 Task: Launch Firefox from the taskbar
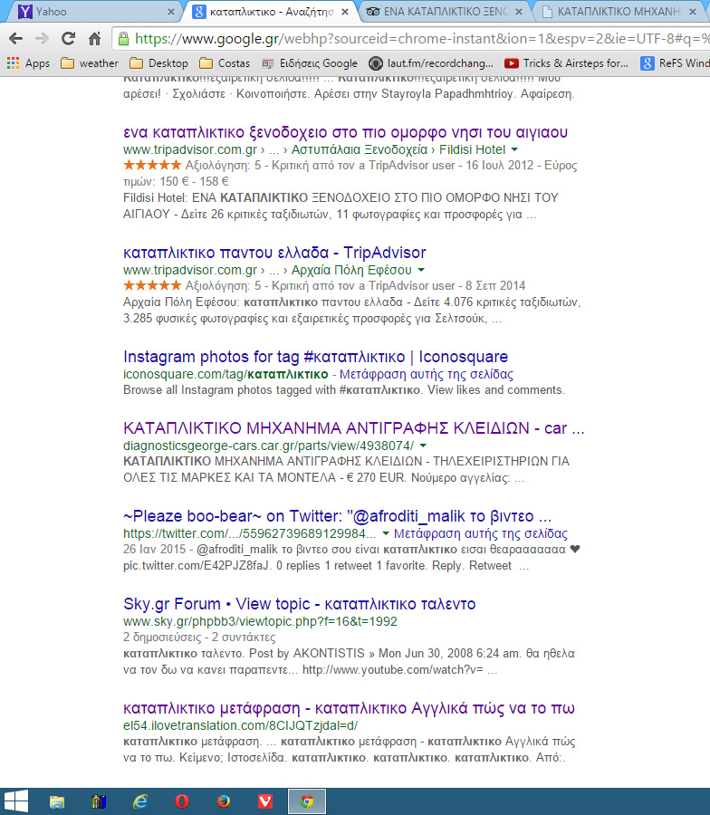[224, 801]
